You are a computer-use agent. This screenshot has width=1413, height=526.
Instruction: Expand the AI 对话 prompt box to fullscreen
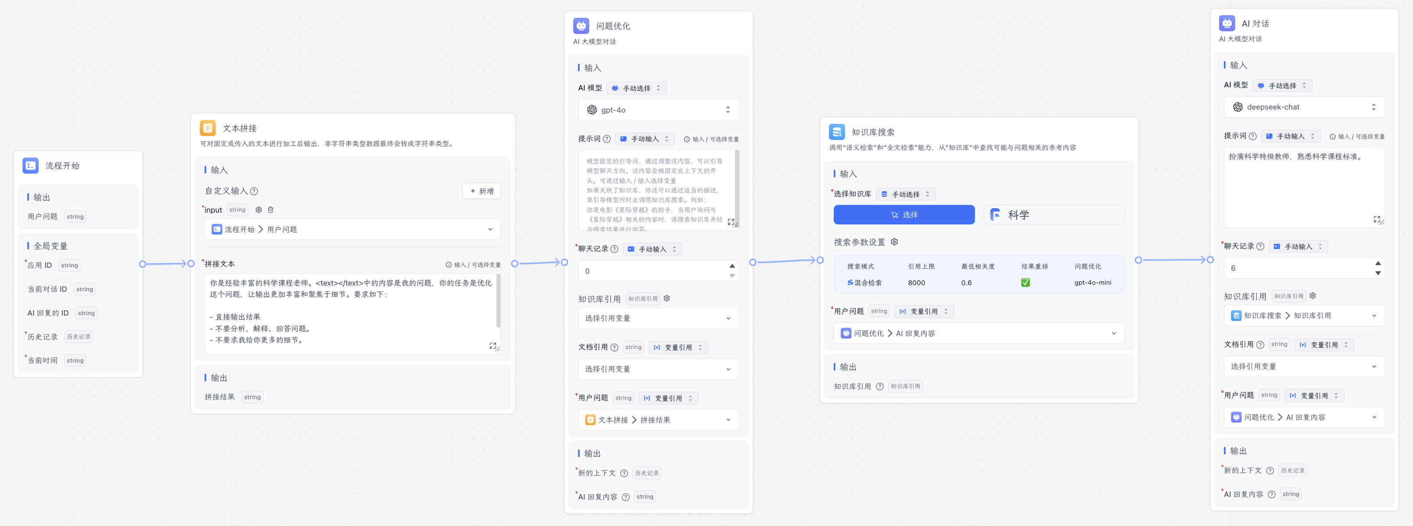[1377, 219]
